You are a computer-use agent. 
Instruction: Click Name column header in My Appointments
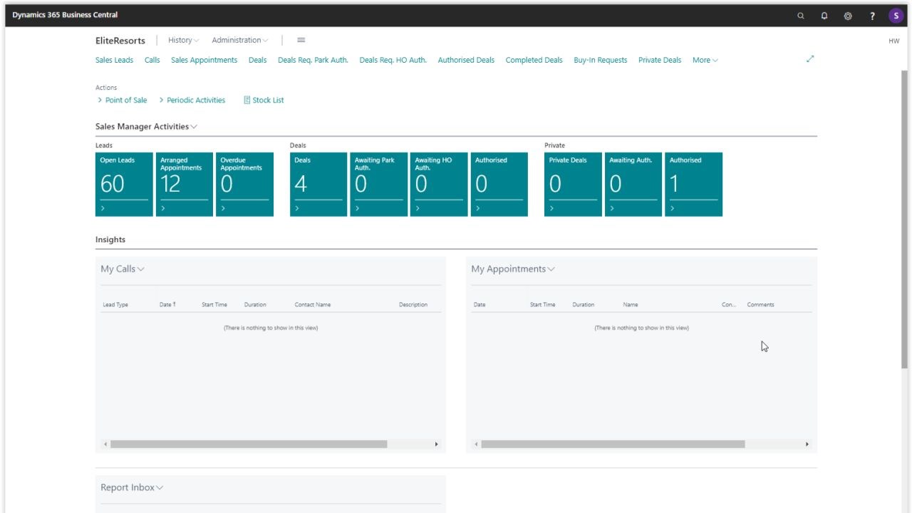pos(631,305)
